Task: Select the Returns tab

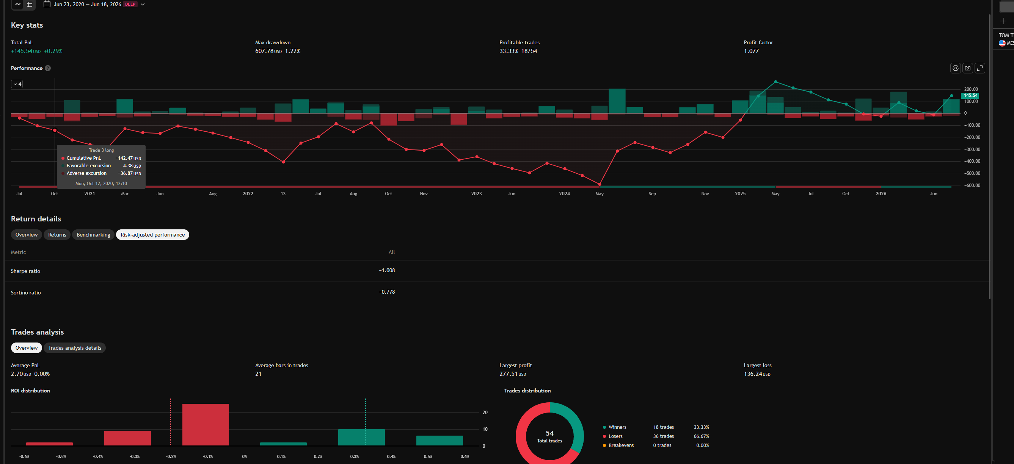Action: (57, 235)
